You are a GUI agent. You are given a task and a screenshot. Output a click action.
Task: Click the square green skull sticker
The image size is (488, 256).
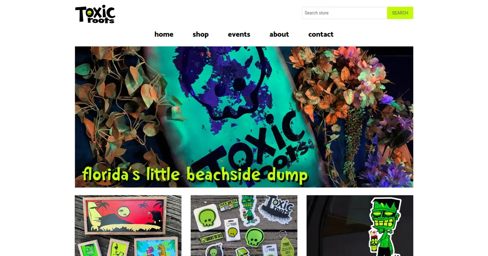coord(208,218)
